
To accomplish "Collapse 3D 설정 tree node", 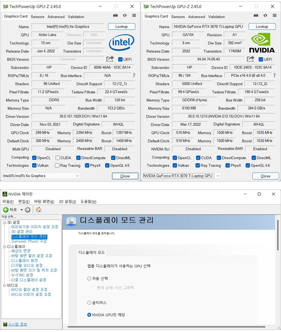I will pos(4,222).
